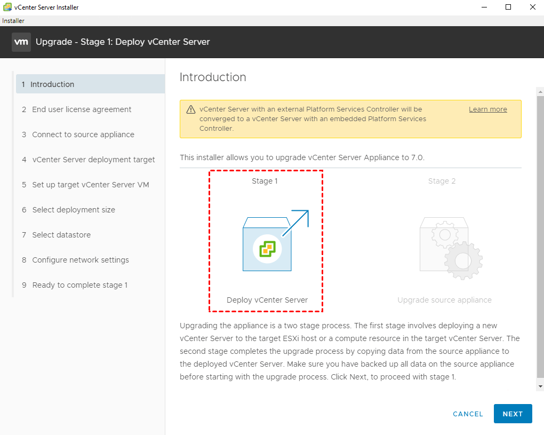Click the NEXT button
Screen dimensions: 544x435
point(513,414)
